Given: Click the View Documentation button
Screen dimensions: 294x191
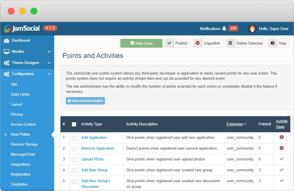Looking at the screenshot, I should pyautogui.click(x=85, y=101).
